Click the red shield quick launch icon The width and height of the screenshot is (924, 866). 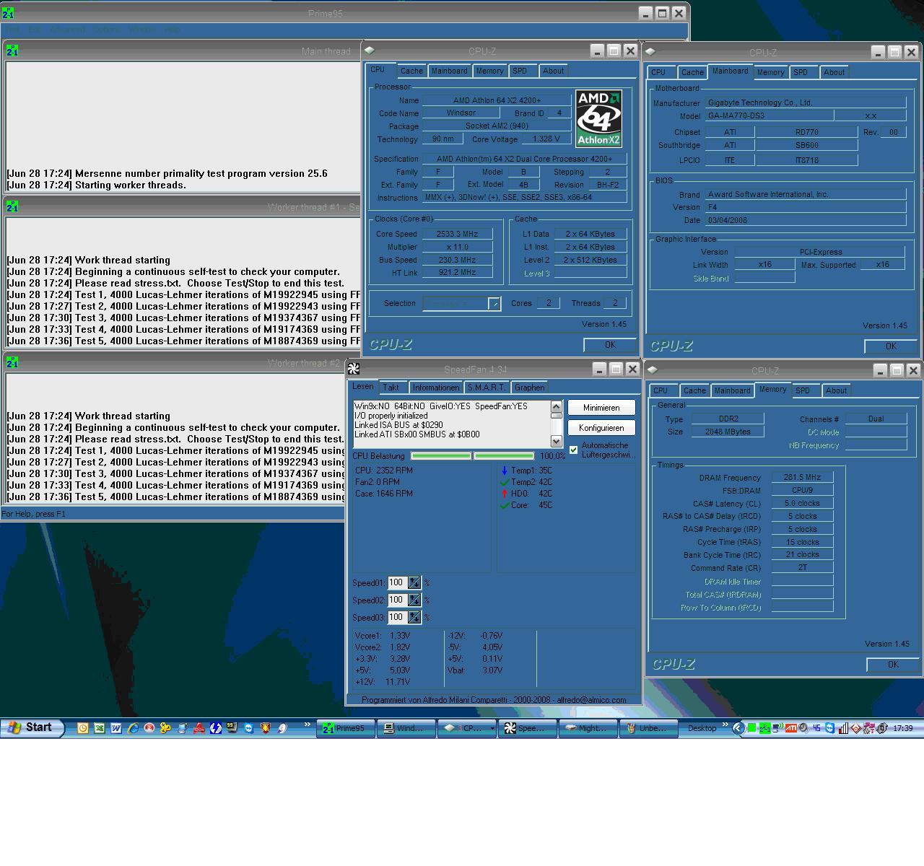265,728
